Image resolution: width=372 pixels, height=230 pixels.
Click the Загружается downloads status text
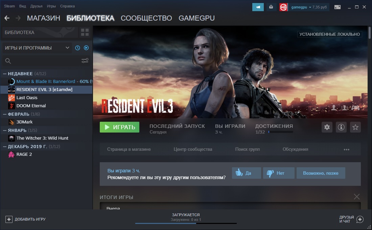click(x=186, y=215)
